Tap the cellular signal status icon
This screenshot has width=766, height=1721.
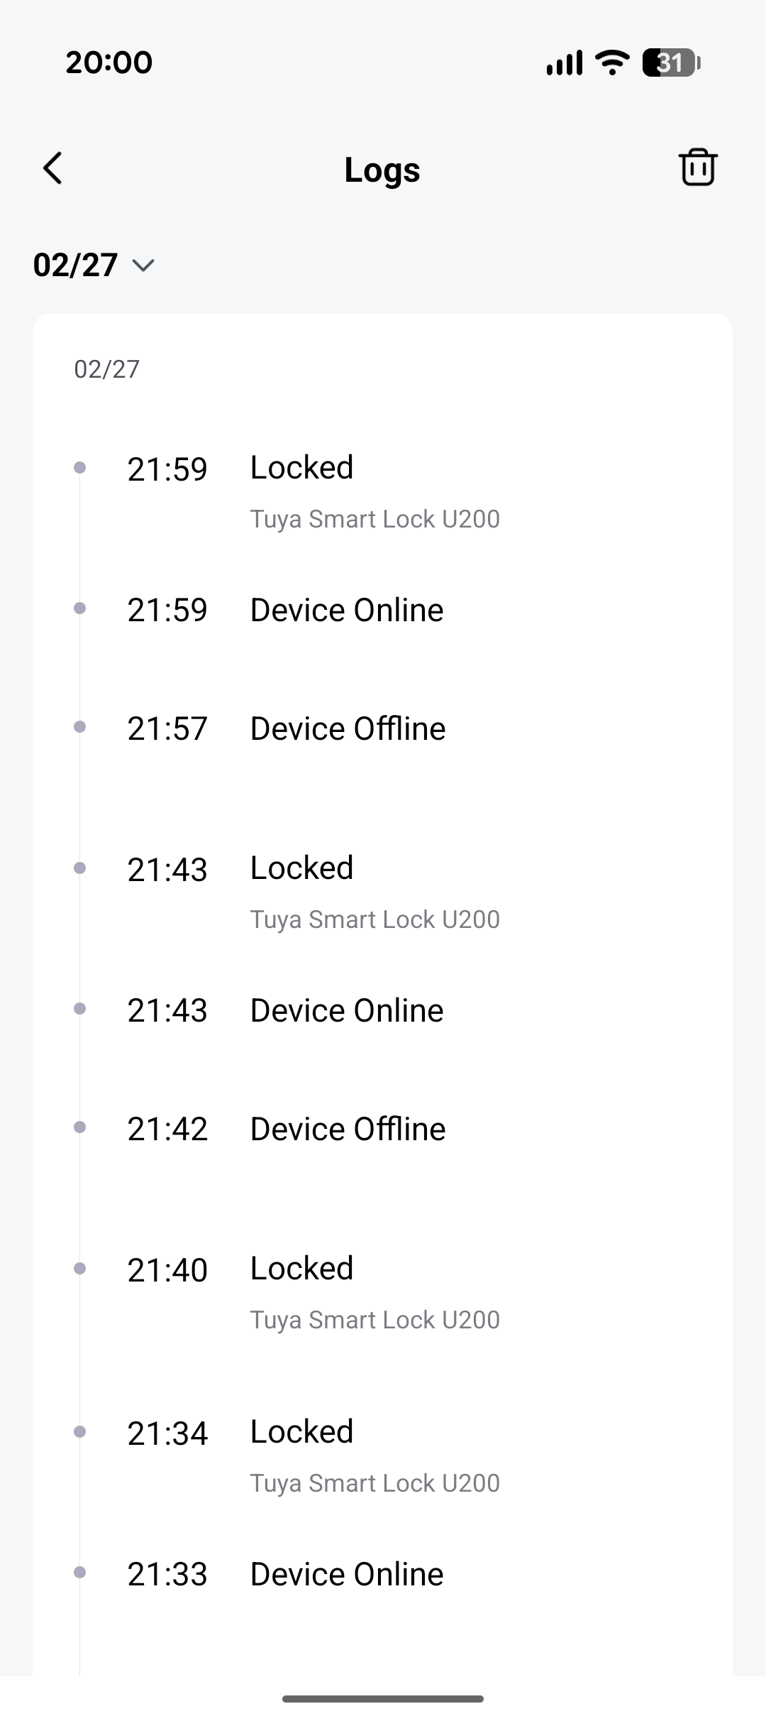[x=564, y=62]
